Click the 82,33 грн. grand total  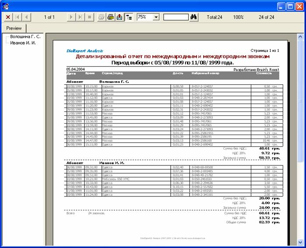click(x=269, y=222)
